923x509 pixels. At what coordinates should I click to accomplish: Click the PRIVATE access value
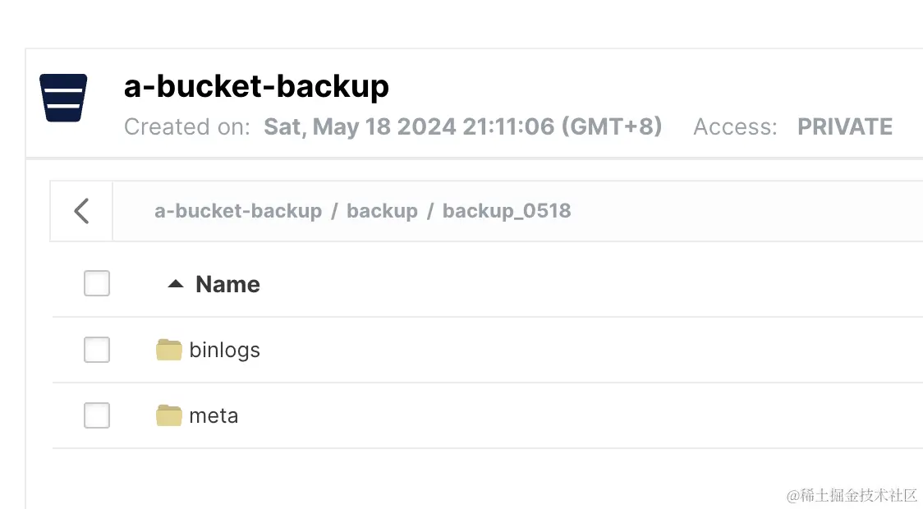coord(845,127)
